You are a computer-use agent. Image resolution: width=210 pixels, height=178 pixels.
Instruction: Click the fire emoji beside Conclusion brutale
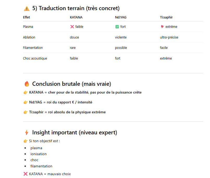pyautogui.click(x=27, y=84)
